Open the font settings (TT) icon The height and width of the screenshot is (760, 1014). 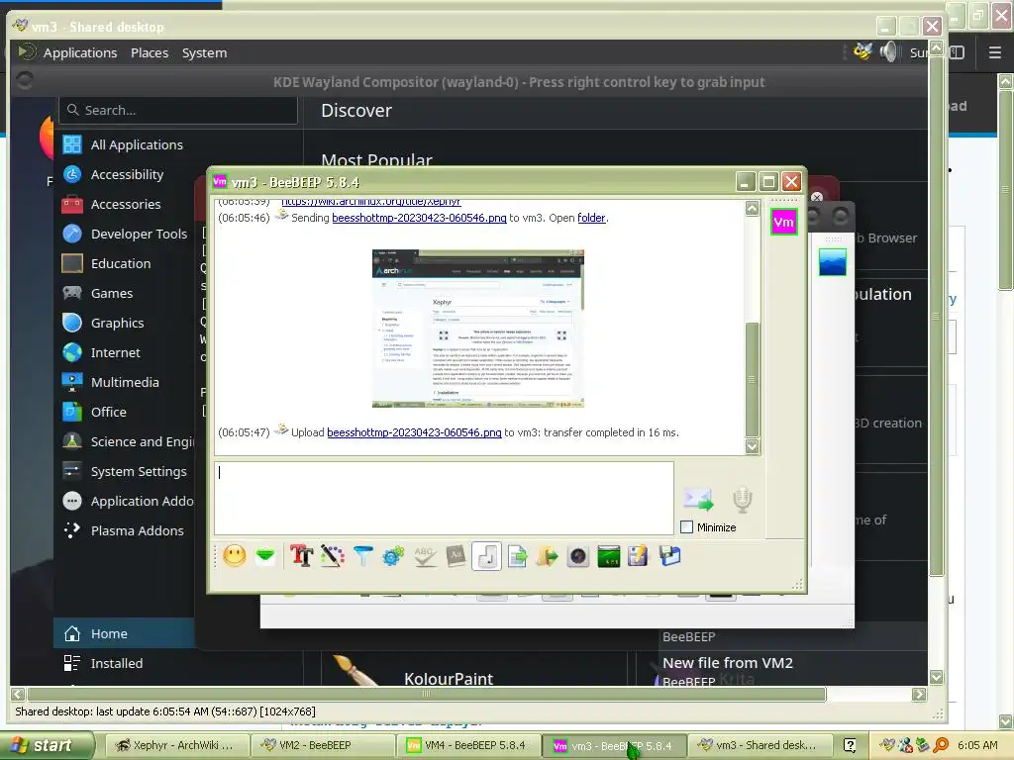(x=301, y=556)
